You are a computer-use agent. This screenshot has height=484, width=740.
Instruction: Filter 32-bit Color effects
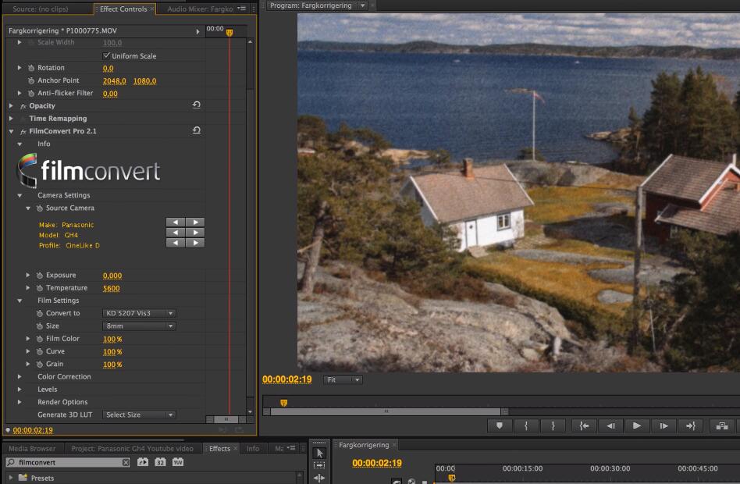160,462
